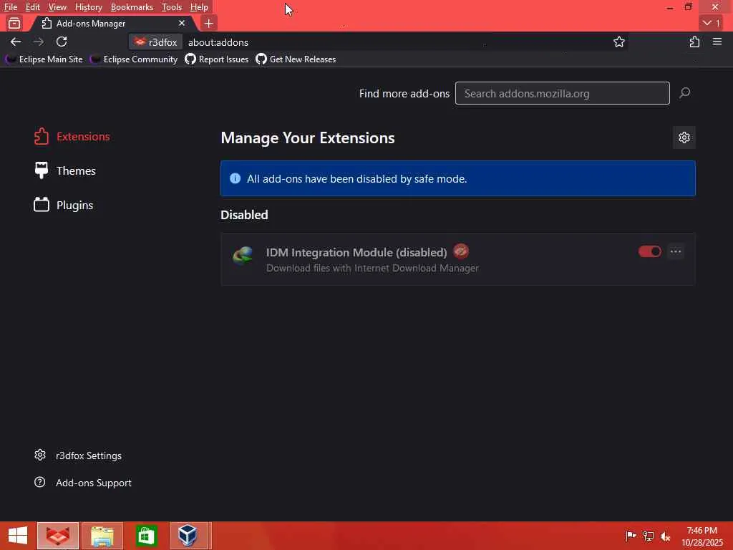Open the more options menu for IDM extension

tap(676, 251)
